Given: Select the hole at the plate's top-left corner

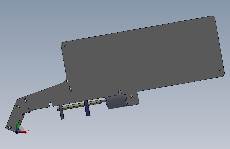Looking at the screenshot, I should point(65,46).
